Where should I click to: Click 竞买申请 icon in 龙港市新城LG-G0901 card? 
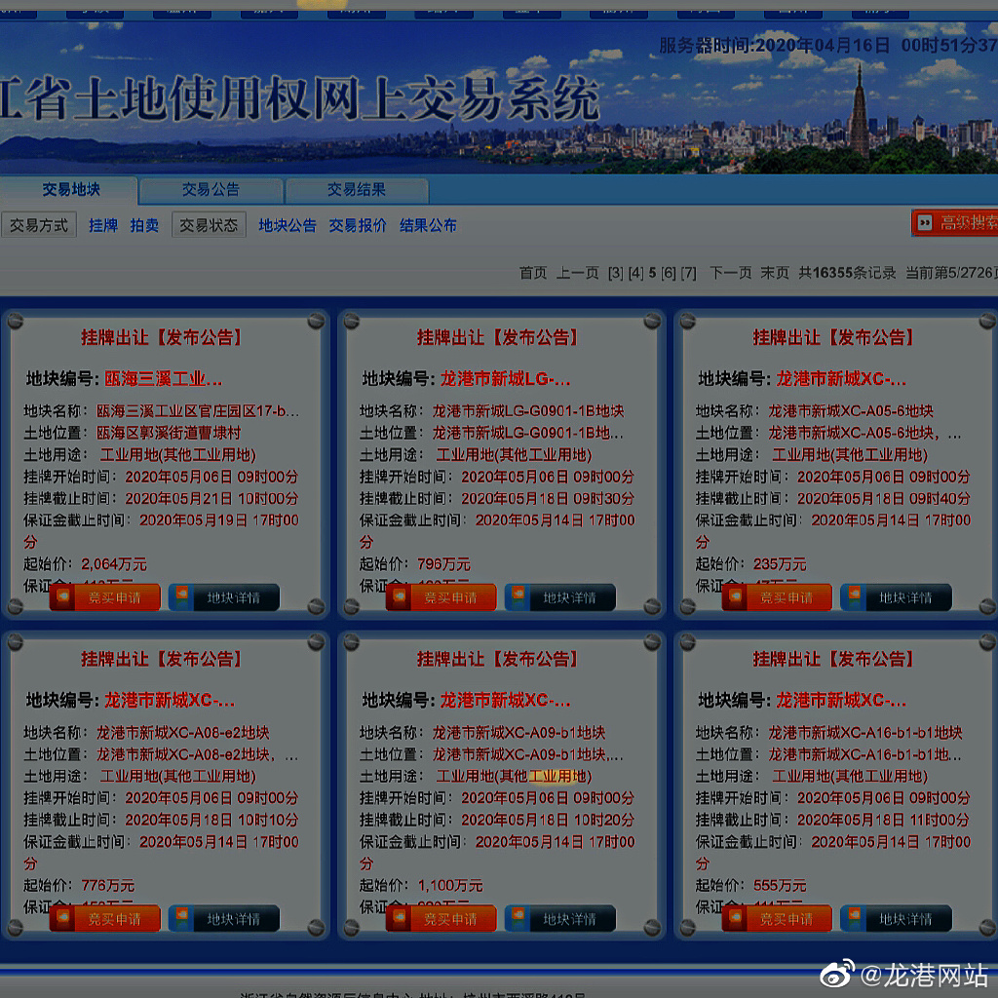[400, 597]
